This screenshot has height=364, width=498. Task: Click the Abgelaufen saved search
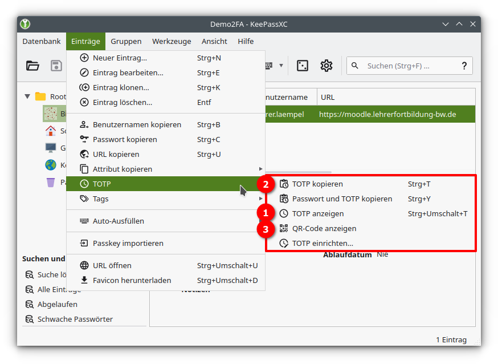[57, 304]
